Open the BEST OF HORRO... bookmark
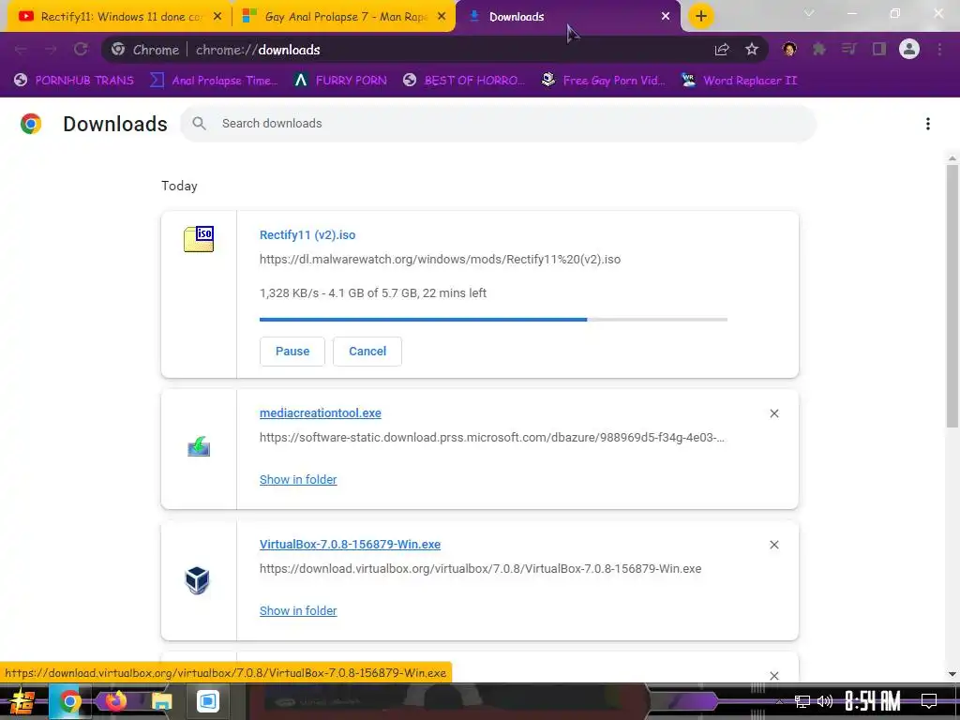Viewport: 960px width, 720px height. 464,81
